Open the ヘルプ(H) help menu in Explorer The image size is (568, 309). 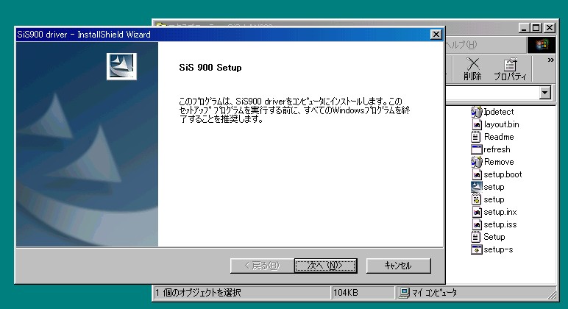pos(461,45)
